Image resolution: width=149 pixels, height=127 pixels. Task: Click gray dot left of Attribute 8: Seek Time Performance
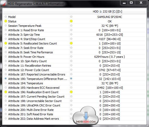6,52
